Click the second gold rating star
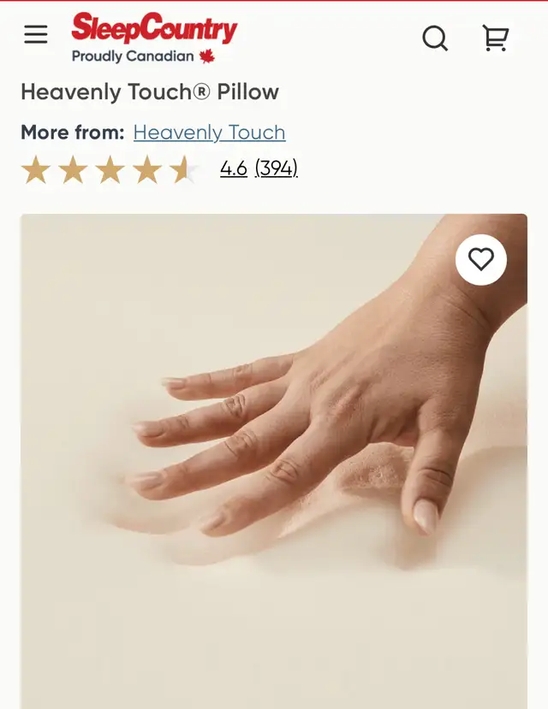The width and height of the screenshot is (548, 709). click(73, 169)
